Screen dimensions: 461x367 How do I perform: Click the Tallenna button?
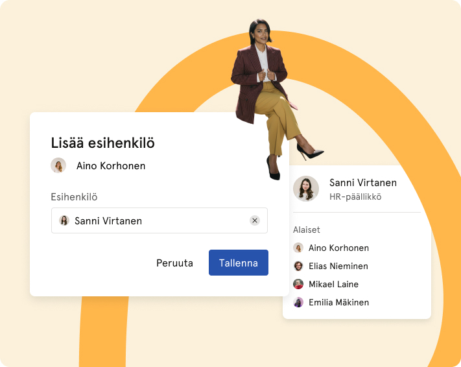click(x=238, y=263)
